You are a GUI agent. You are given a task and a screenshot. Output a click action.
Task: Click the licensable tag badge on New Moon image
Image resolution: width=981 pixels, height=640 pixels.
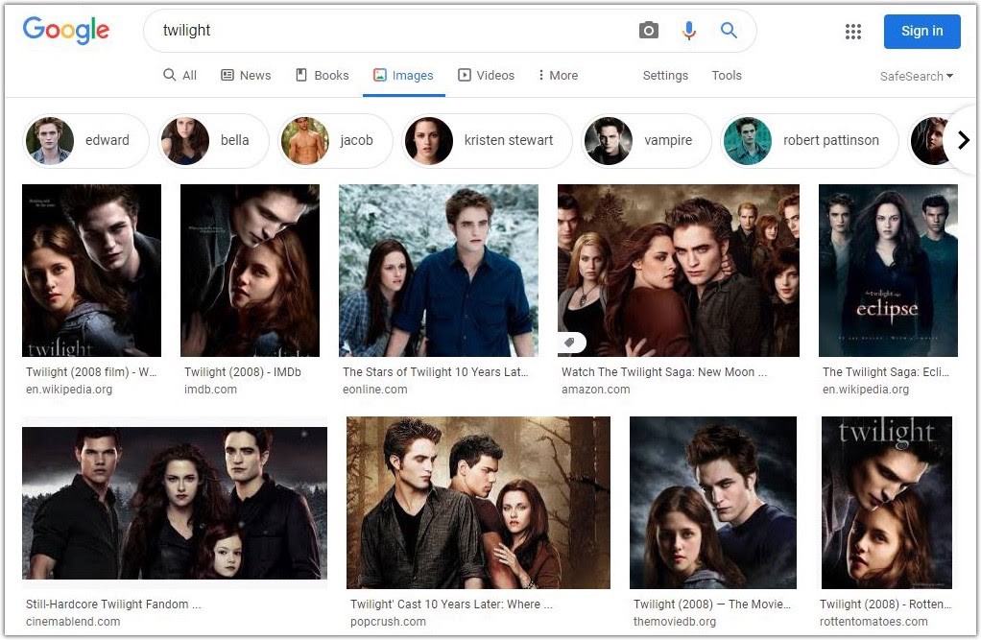[570, 343]
